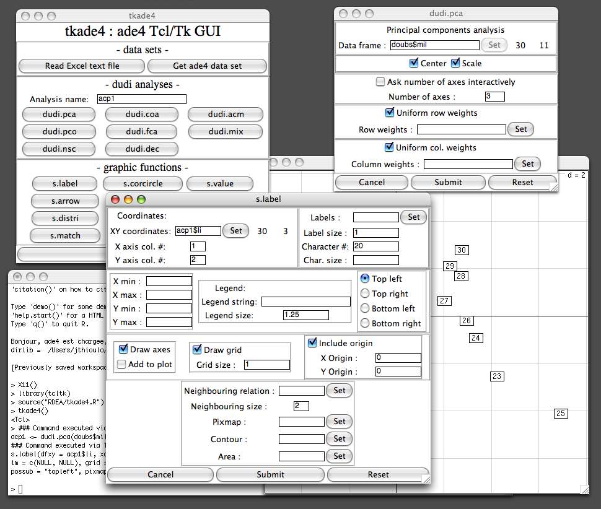The height and width of the screenshot is (509, 601).
Task: Select the Top right legend position
Action: coord(365,294)
